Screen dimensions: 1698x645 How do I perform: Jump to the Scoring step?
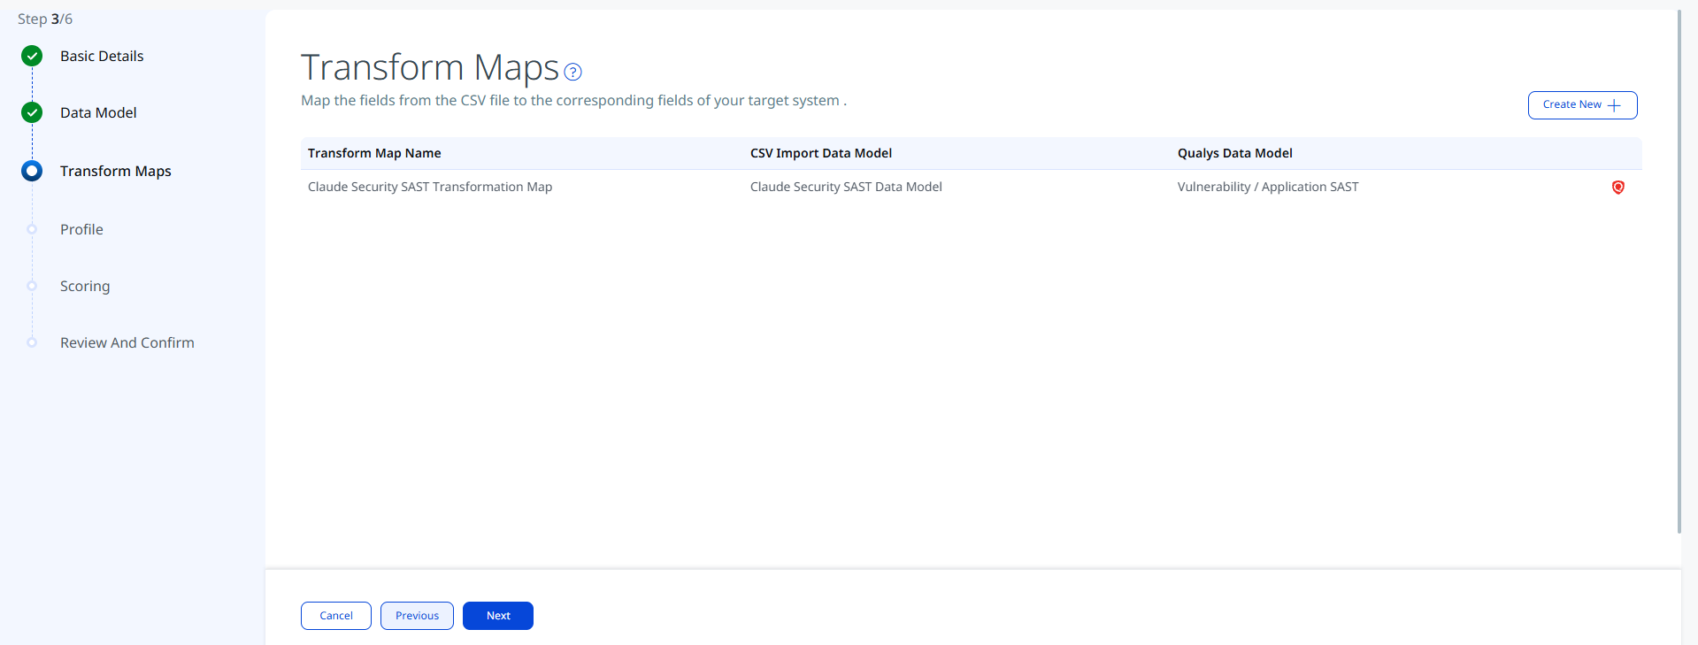pos(85,287)
